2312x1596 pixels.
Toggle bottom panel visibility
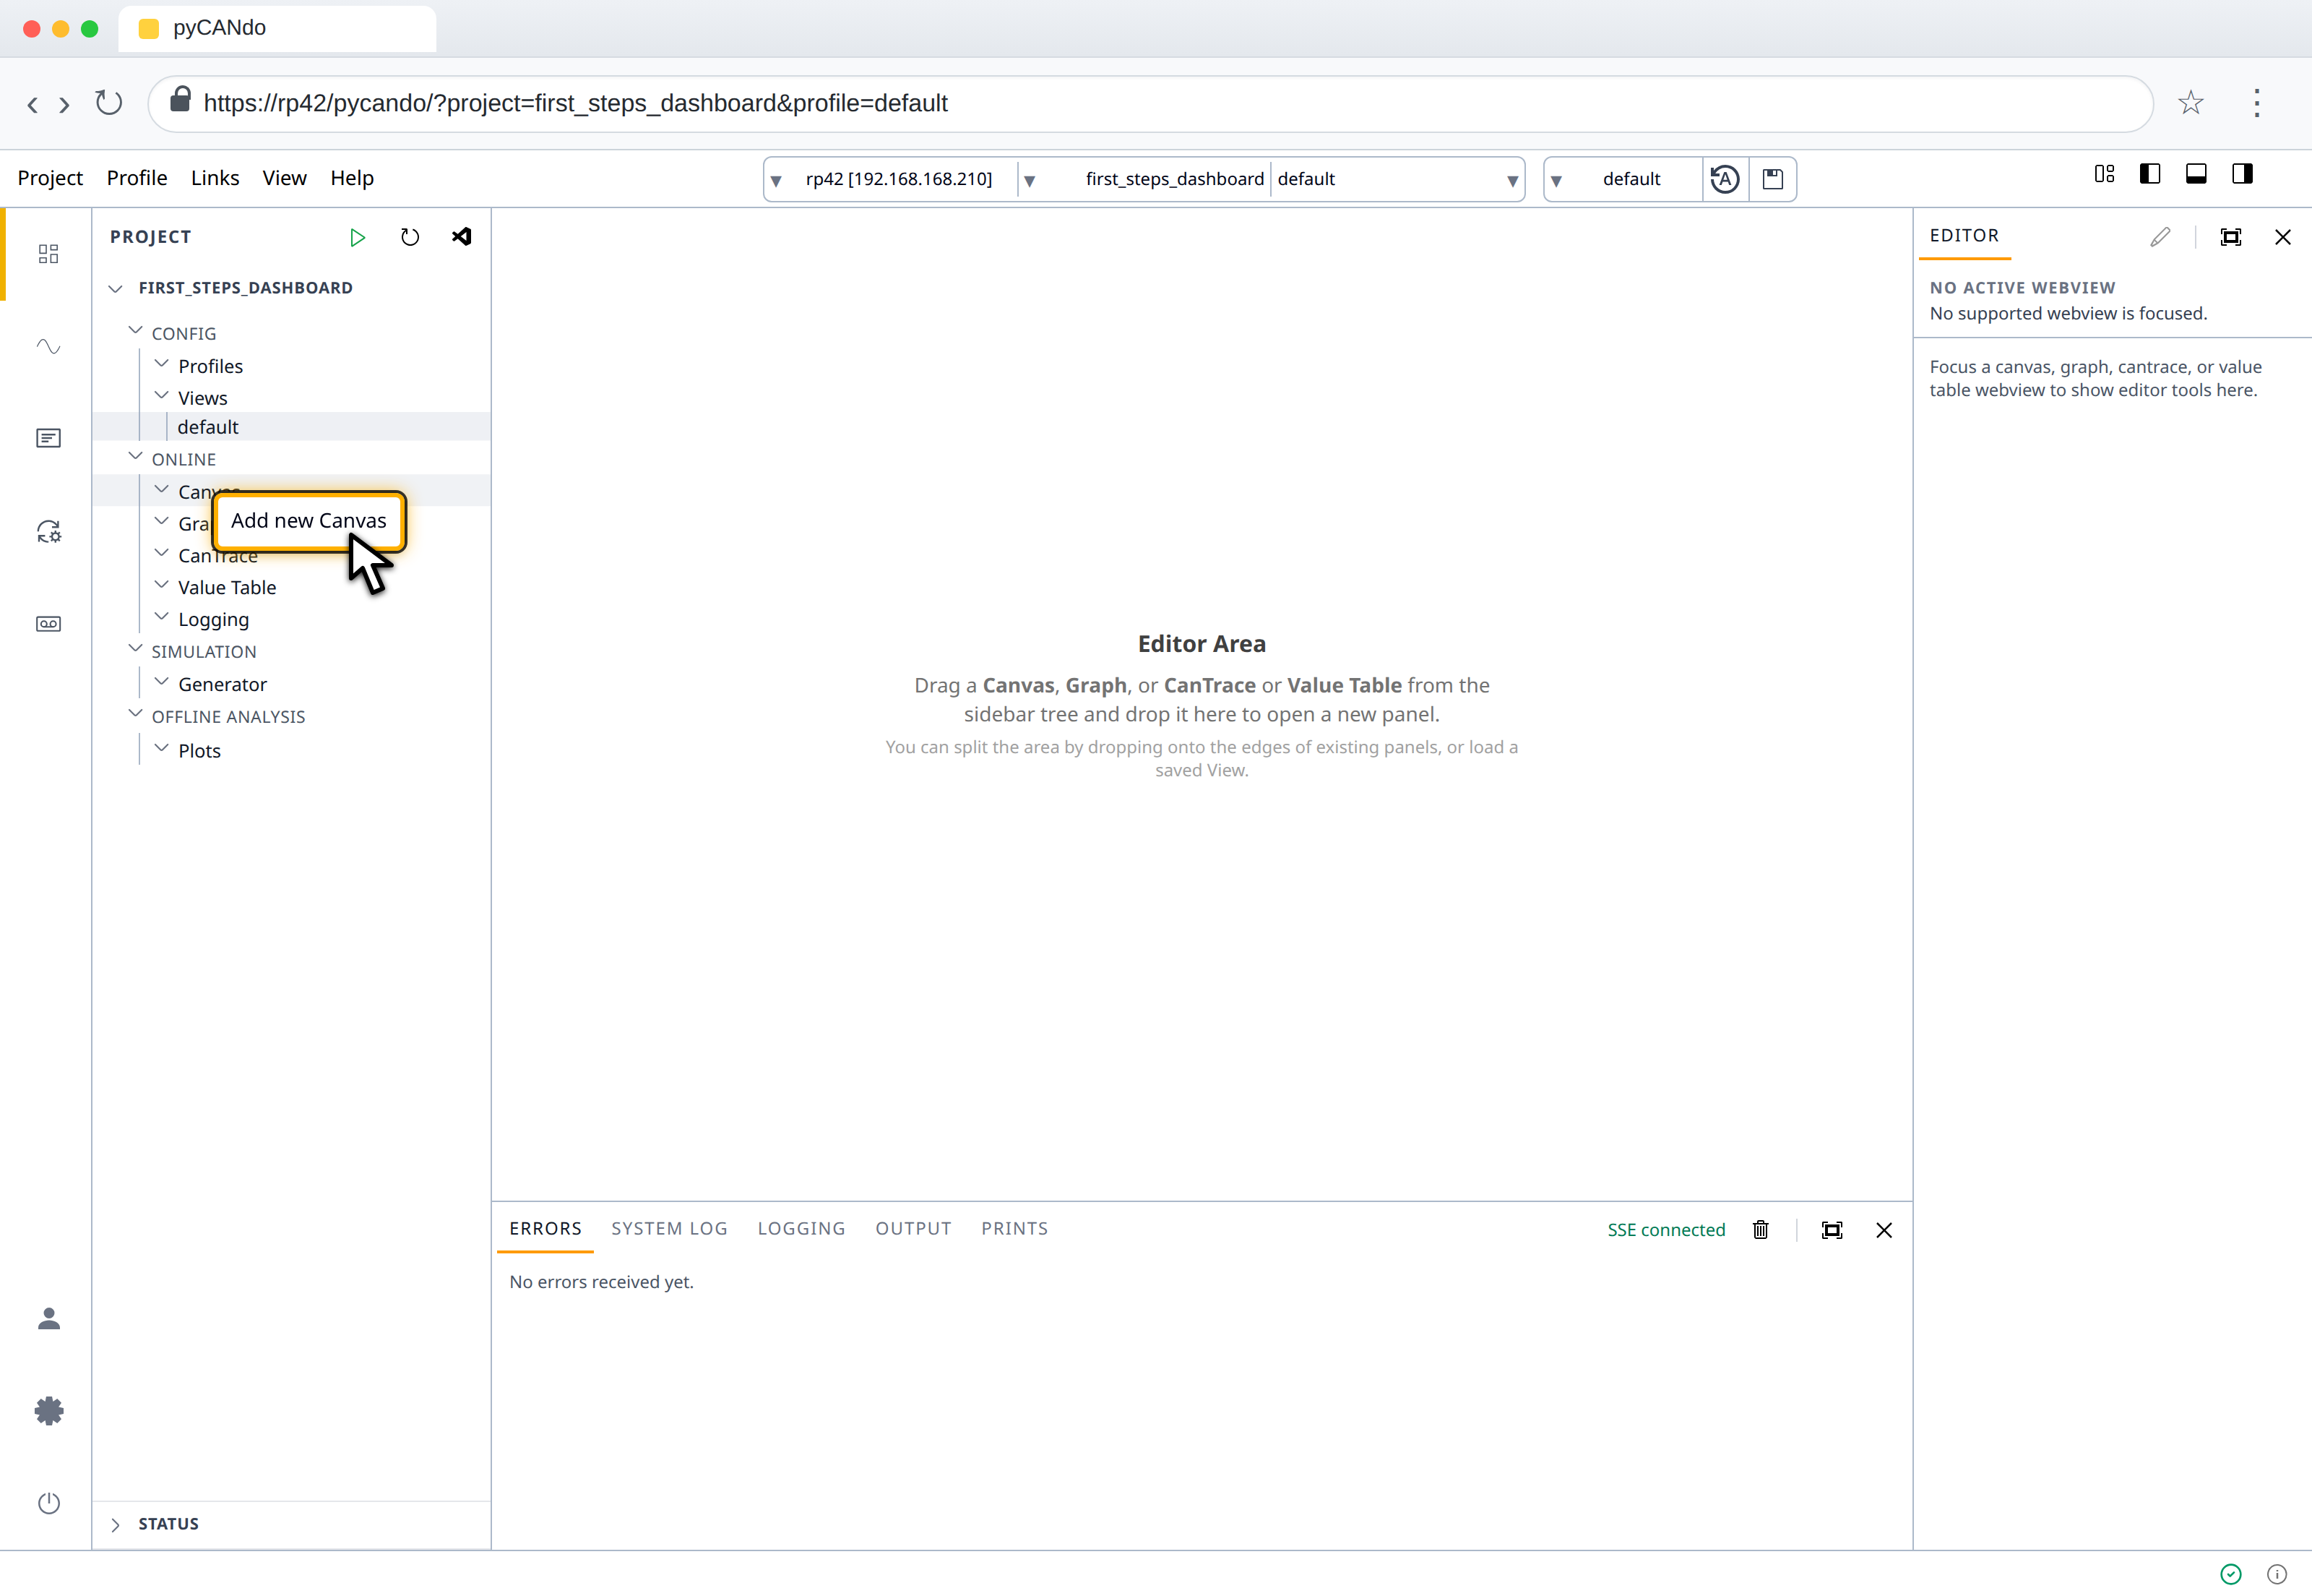2196,174
